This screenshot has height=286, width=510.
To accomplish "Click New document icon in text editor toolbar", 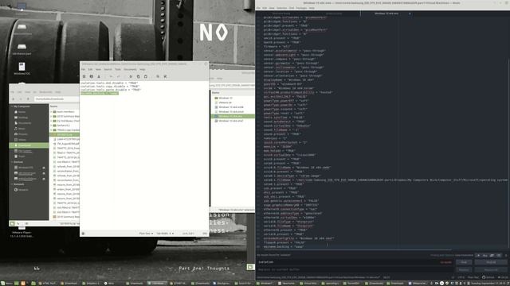I will [84, 76].
